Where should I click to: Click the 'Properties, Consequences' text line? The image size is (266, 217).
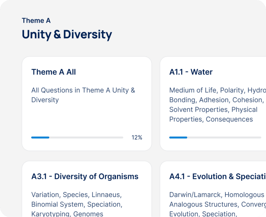pos(211,119)
